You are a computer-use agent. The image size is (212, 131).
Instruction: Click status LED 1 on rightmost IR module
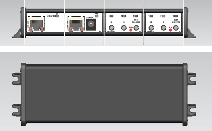(x=151, y=16)
